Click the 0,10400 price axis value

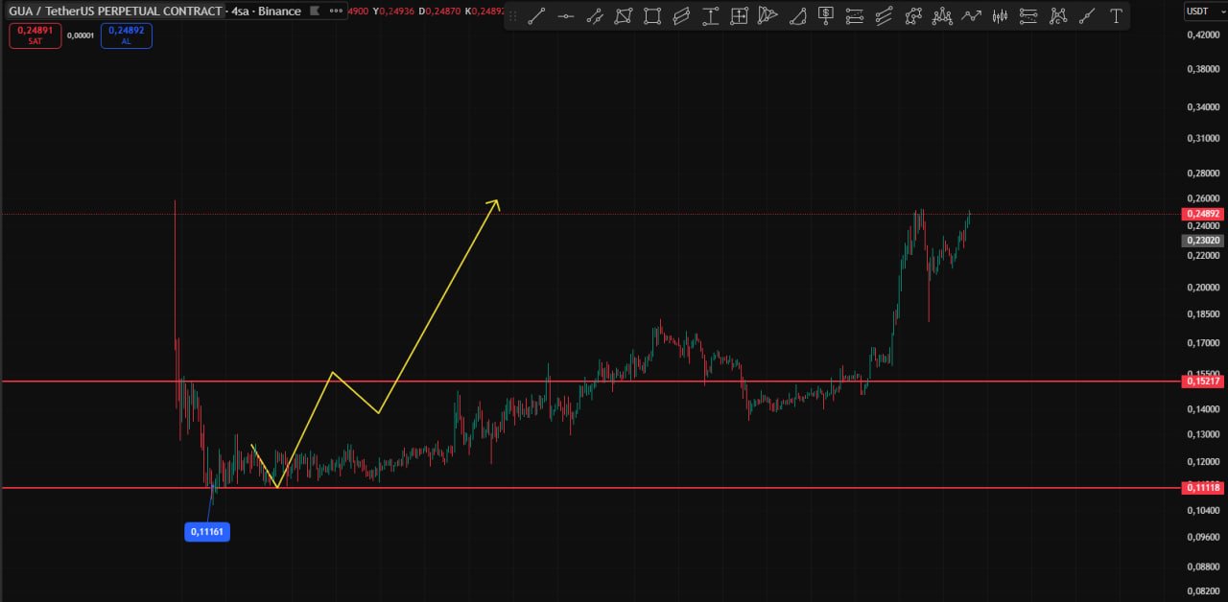coord(1203,511)
